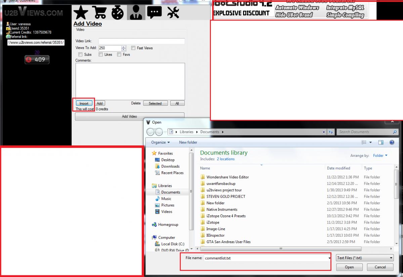403x277 pixels.
Task: Select the GTA San Andreas User Files folder
Action: coord(225,242)
